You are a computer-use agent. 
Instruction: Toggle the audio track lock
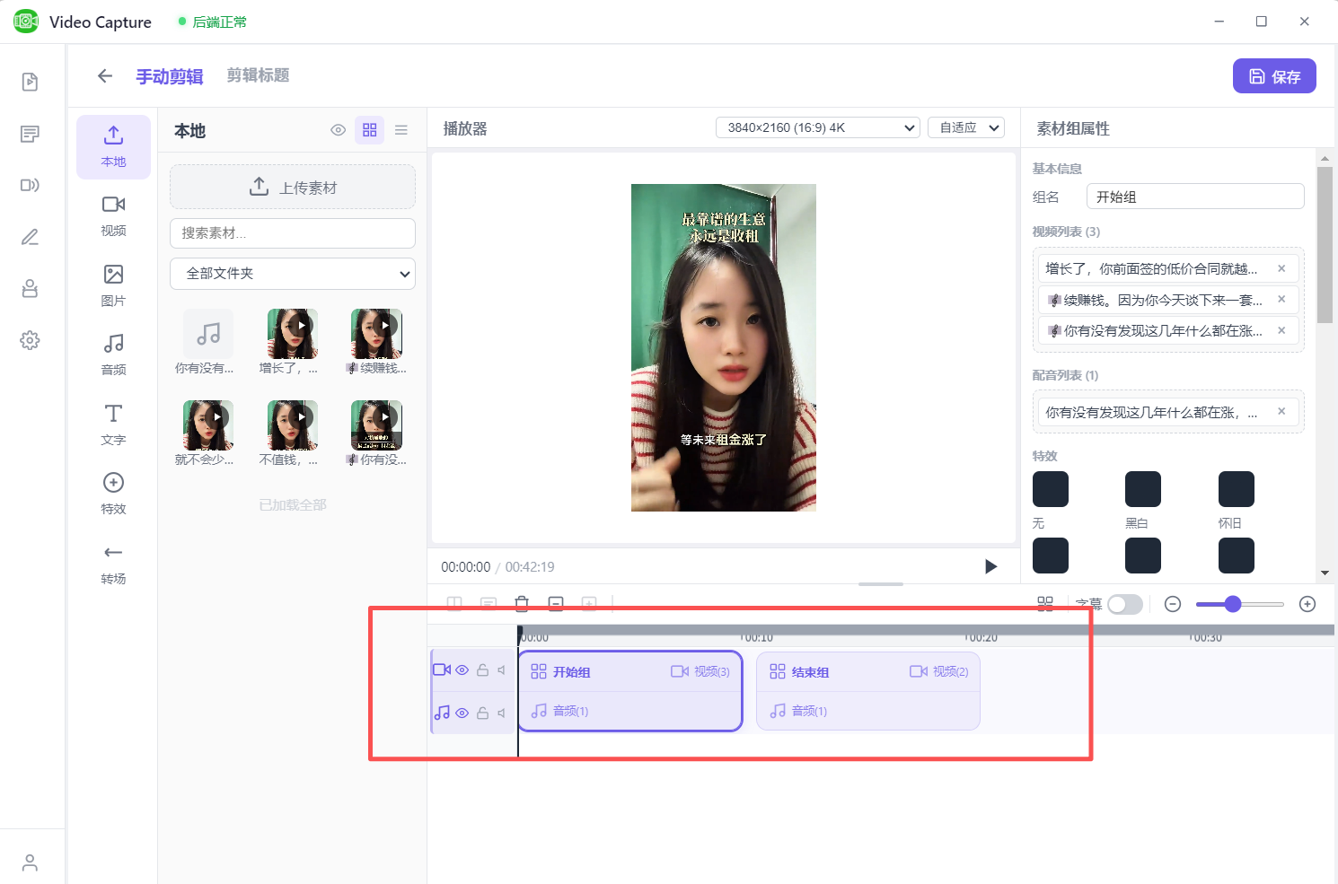coord(482,713)
